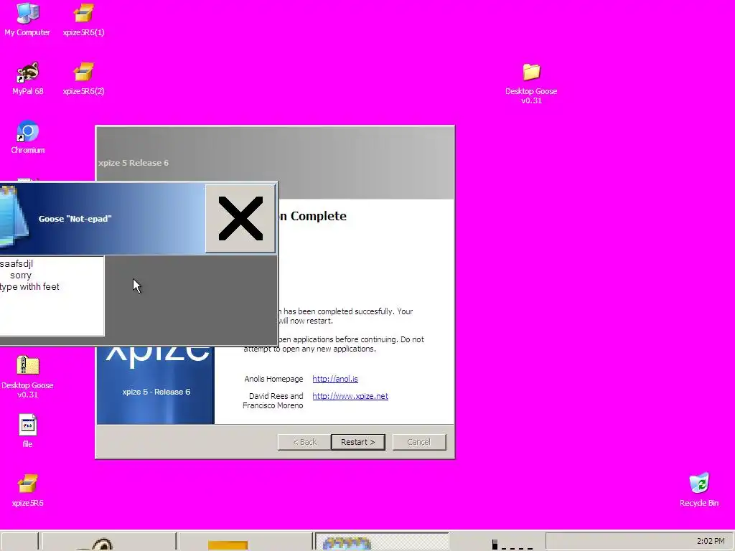The width and height of the screenshot is (735, 551).
Task: Click the xpize 5 Release 6 title bar
Action: point(275,163)
